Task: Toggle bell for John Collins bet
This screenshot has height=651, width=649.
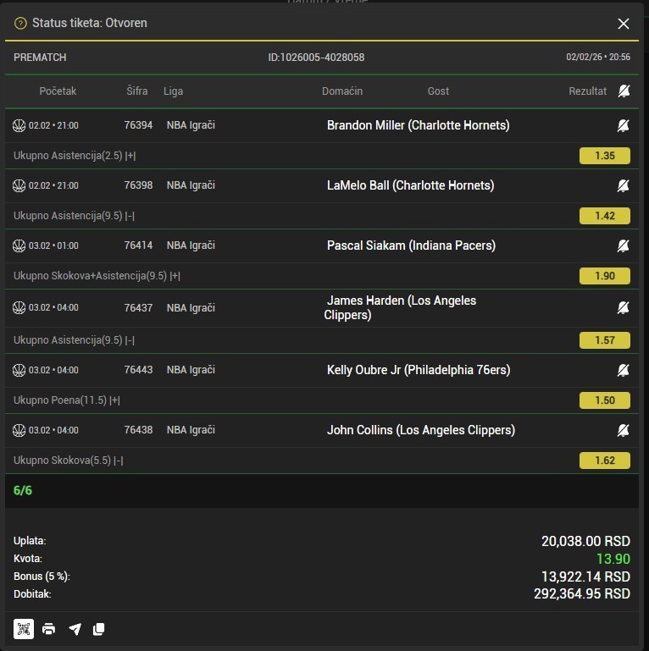Action: point(623,430)
